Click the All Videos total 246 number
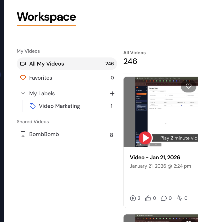The image size is (198, 222). point(130,61)
